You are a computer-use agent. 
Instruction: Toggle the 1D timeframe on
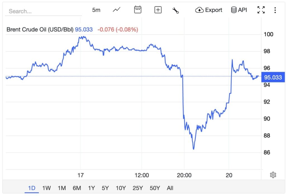(x=31, y=188)
